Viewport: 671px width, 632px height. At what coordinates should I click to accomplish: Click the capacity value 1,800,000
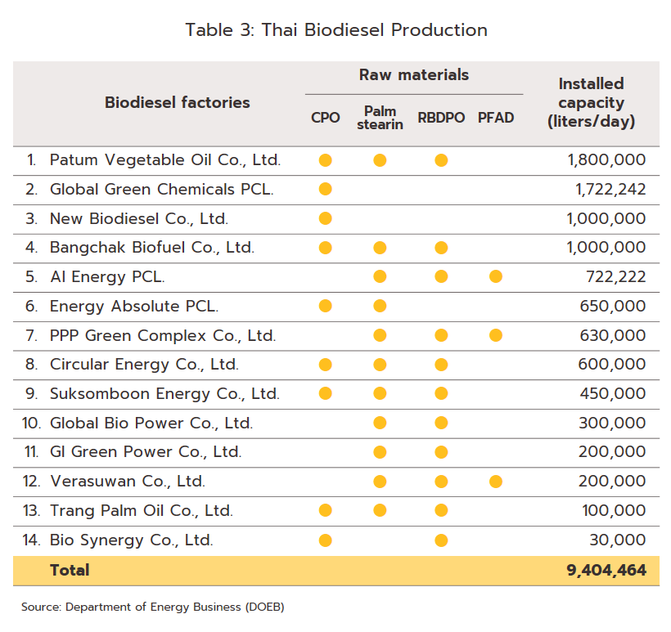606,160
